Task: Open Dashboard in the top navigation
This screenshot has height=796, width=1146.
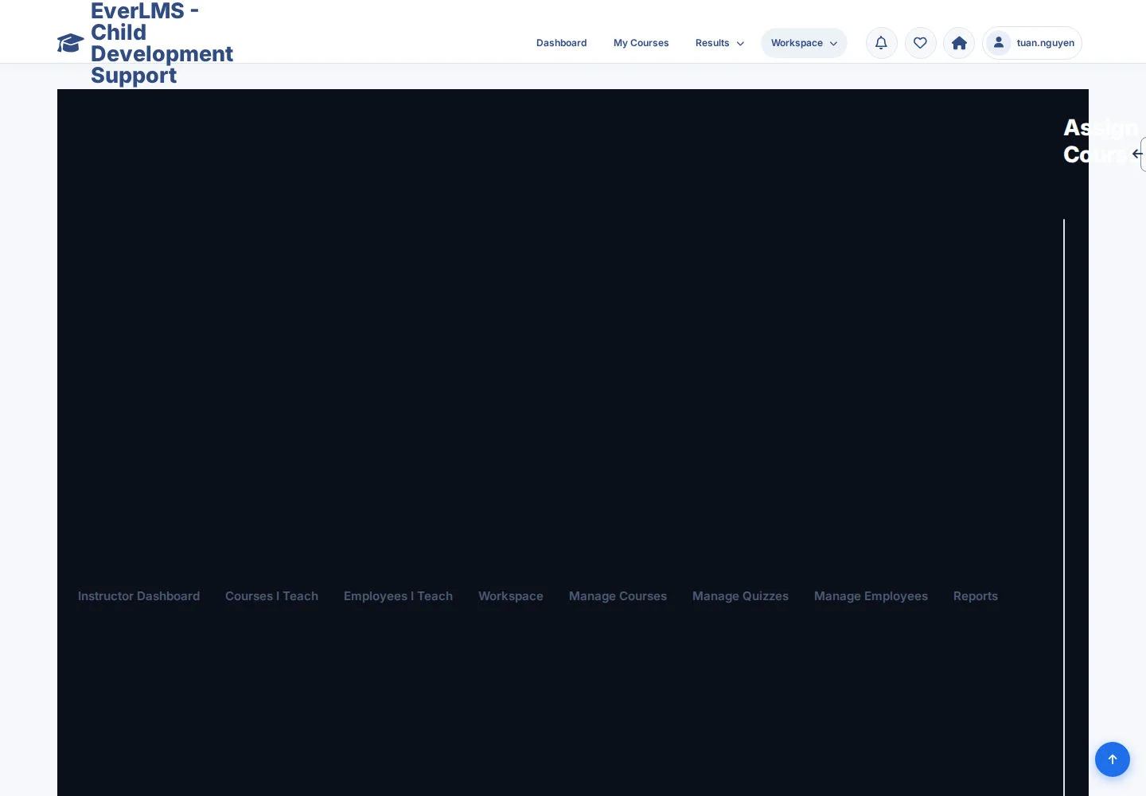Action: tap(561, 43)
